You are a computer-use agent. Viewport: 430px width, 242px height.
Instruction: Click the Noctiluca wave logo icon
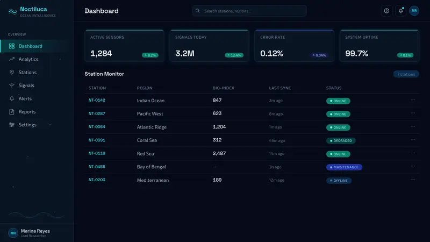coord(12,11)
